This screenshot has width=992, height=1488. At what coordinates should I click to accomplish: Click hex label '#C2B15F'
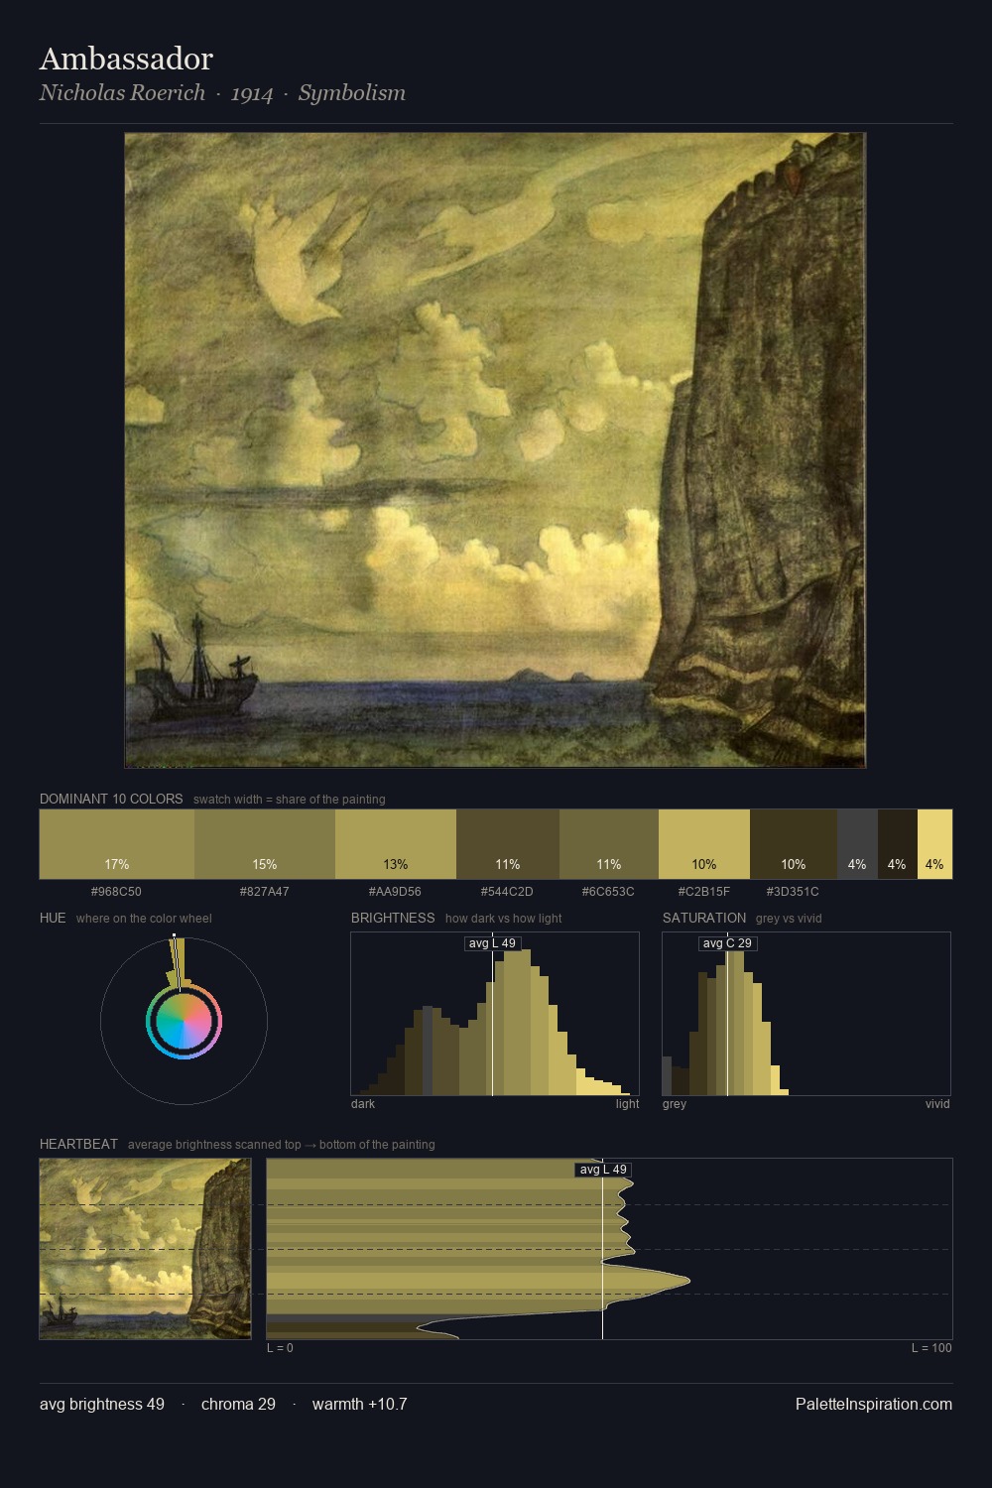tap(703, 892)
